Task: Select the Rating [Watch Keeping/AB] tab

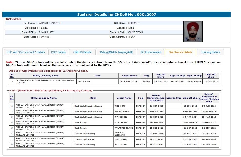Action: click(116, 52)
